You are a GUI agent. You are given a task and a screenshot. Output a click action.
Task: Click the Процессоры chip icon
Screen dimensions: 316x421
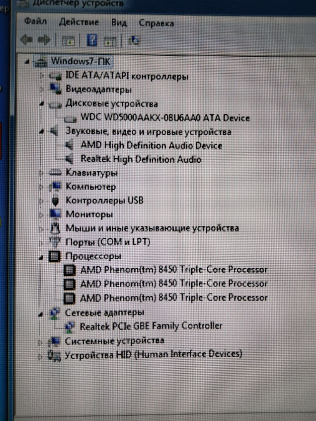coord(55,256)
